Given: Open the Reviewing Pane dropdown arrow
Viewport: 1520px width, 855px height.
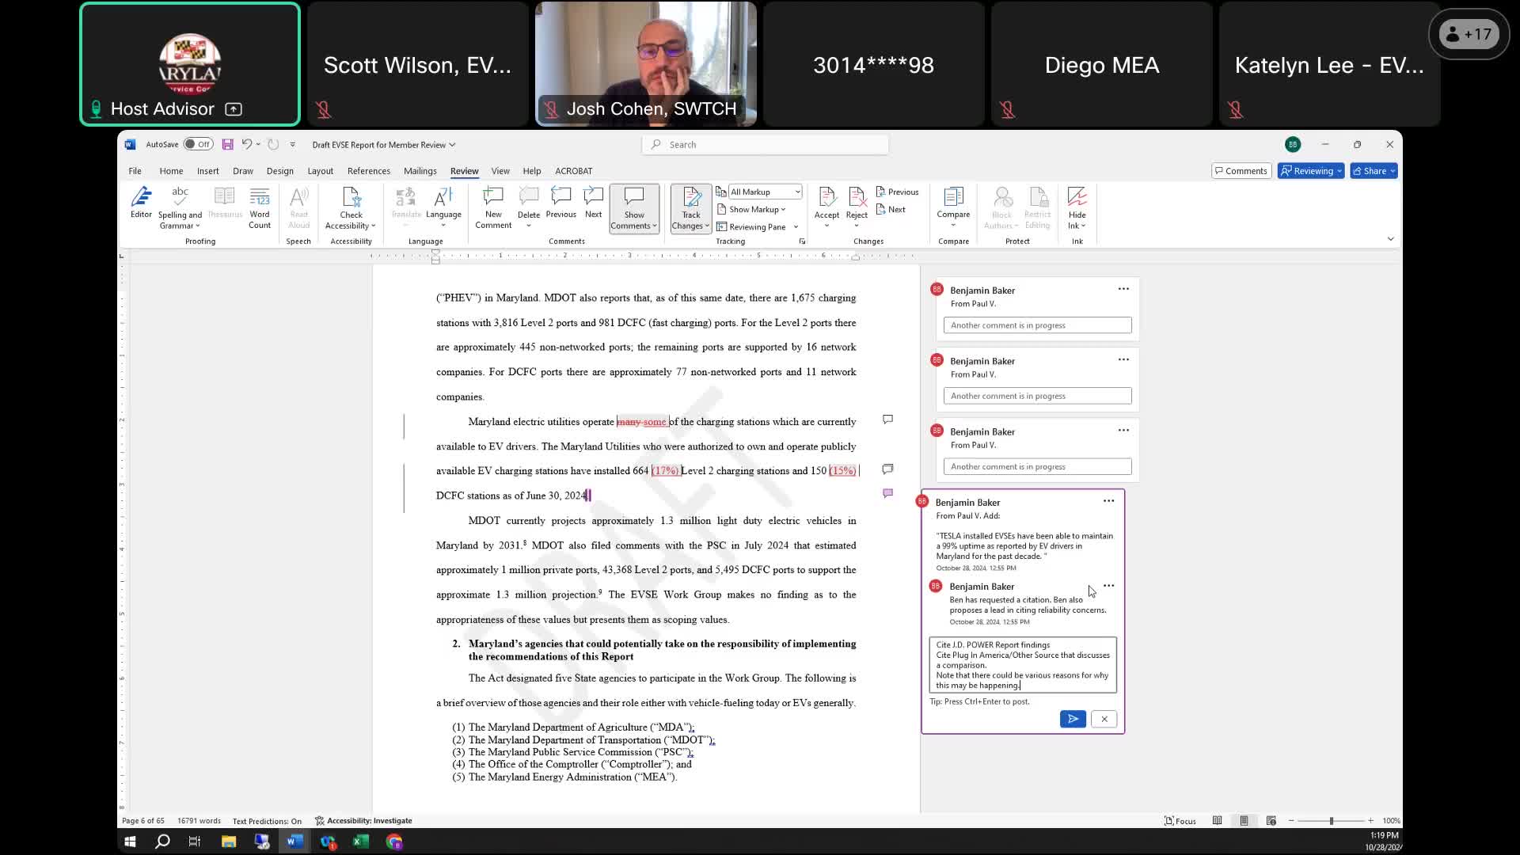Looking at the screenshot, I should [796, 226].
